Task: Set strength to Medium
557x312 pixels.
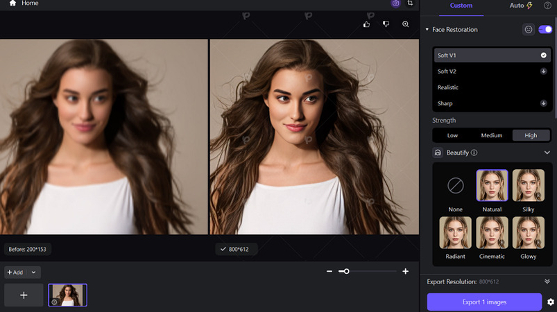Action: coord(492,136)
